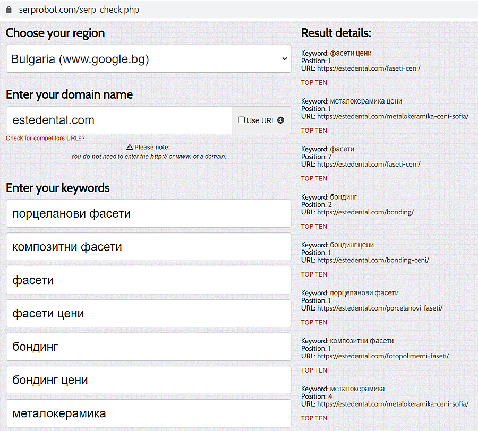Click the Keyword: металокерамика цени result text

point(352,101)
